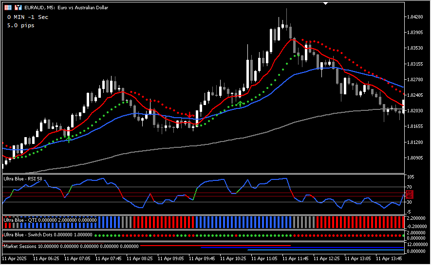Click the green buy arrow near 10:25
This screenshot has width=431, height=265.
pyautogui.click(x=241, y=103)
